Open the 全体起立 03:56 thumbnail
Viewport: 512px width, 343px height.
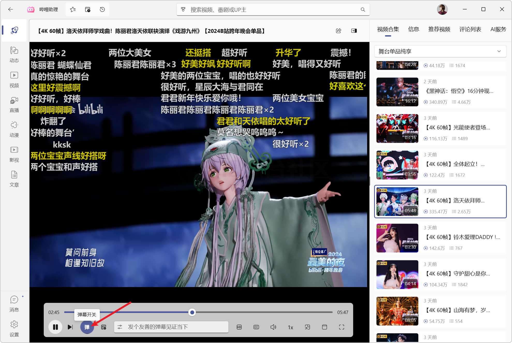[x=397, y=165]
